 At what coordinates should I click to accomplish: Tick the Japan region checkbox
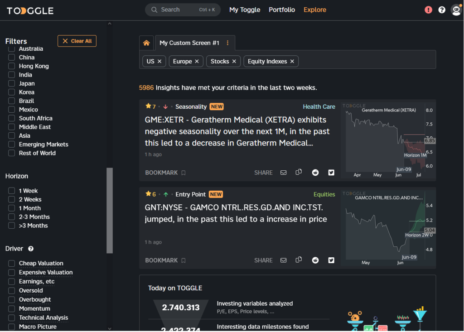(x=11, y=83)
